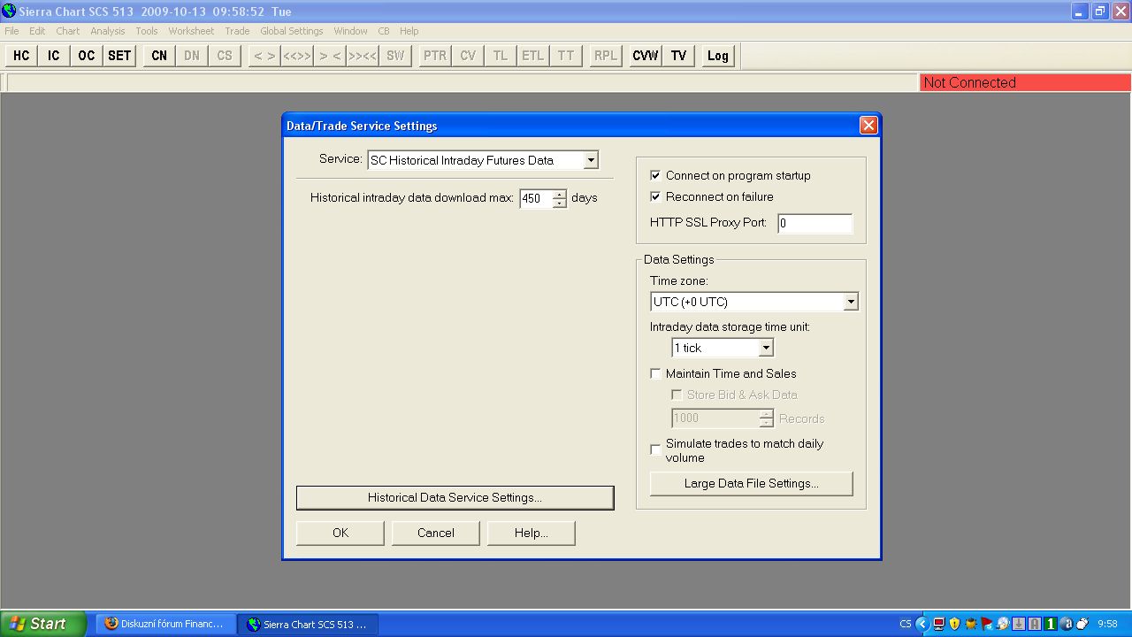
Task: Click the IC toolbar button
Action: pos(54,56)
